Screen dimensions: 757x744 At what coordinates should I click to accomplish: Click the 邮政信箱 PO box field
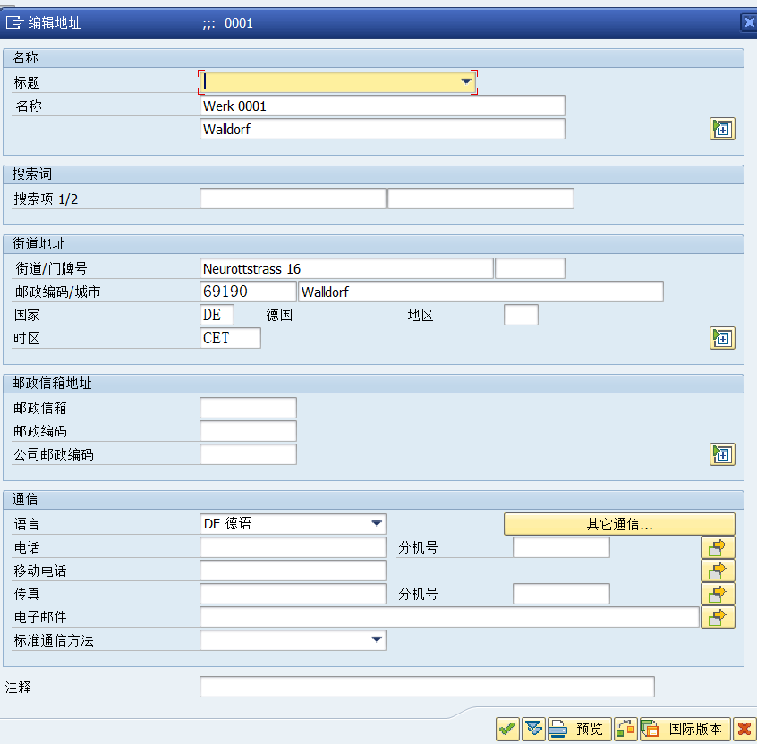(248, 408)
